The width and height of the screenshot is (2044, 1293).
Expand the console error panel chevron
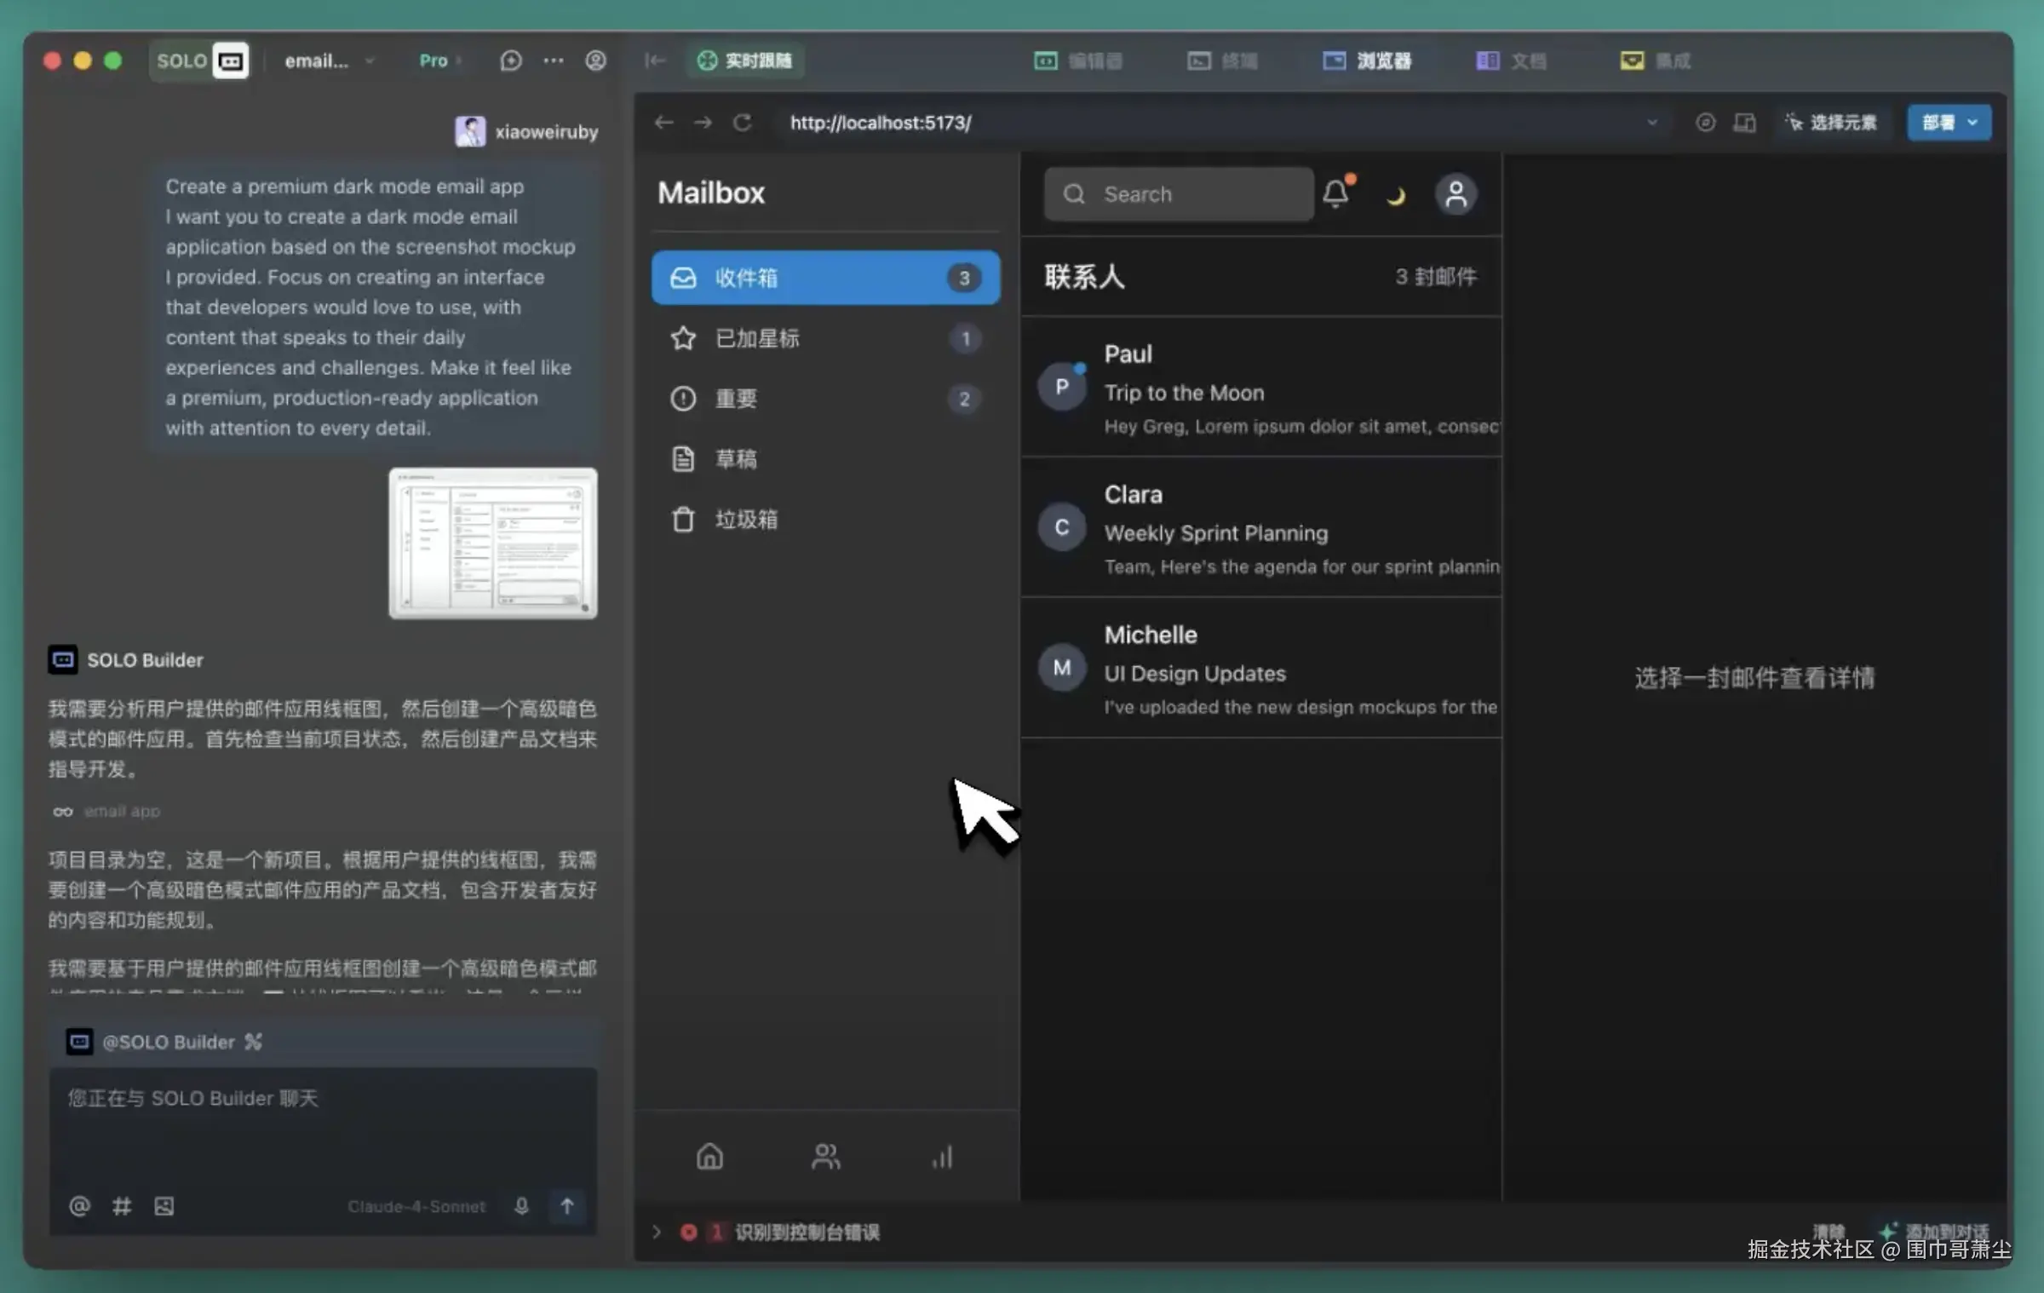[x=656, y=1232]
